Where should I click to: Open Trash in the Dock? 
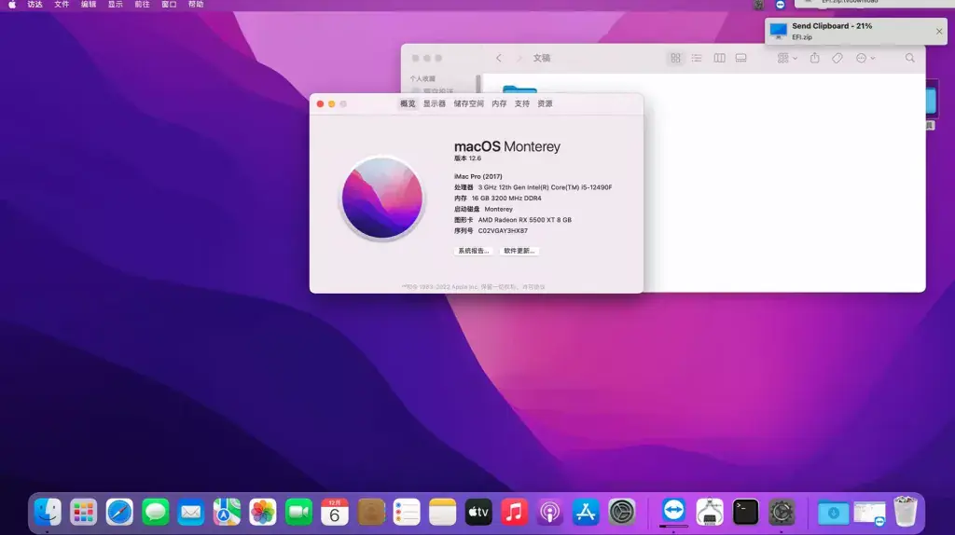[905, 512]
